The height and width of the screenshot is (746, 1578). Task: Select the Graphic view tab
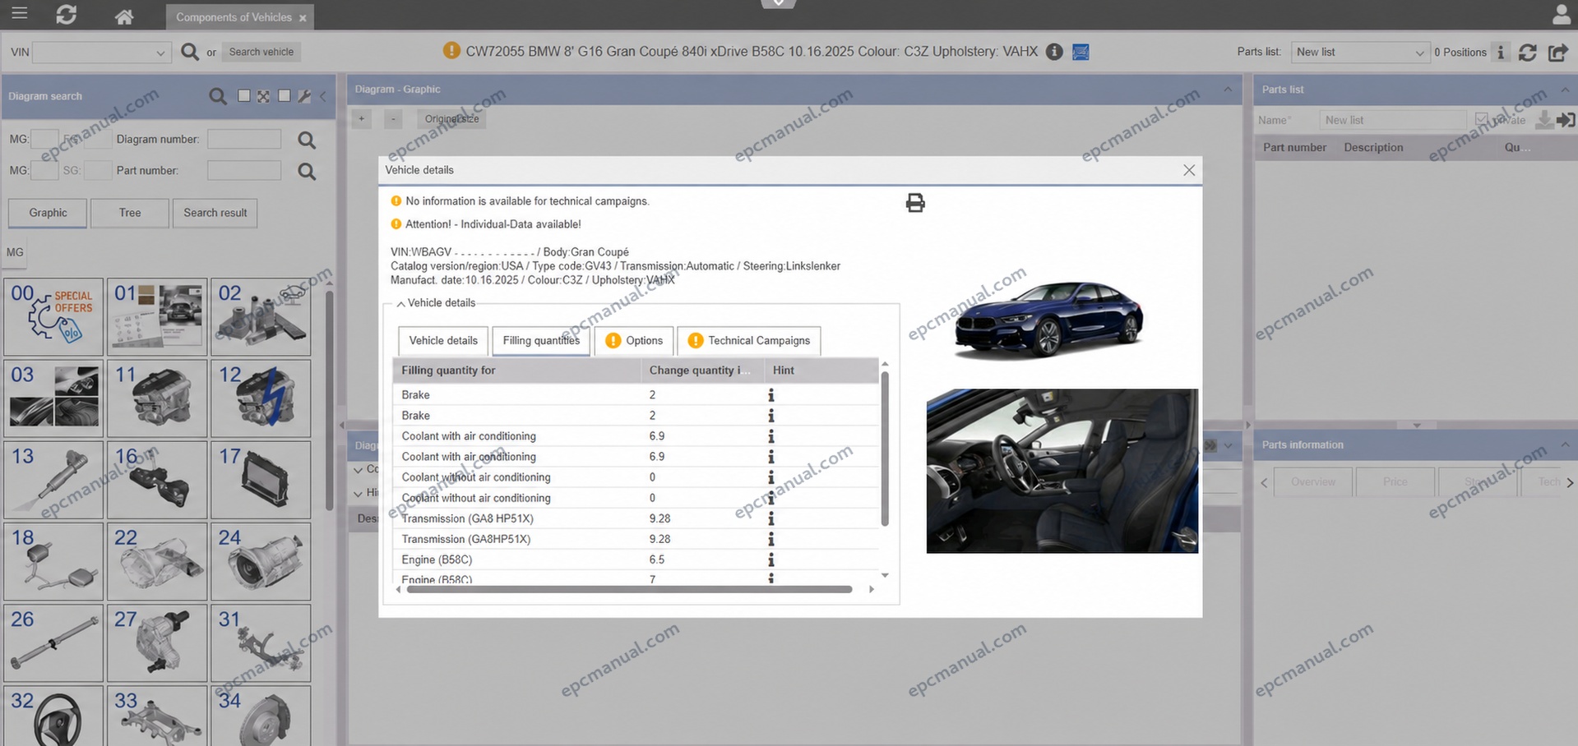click(48, 213)
